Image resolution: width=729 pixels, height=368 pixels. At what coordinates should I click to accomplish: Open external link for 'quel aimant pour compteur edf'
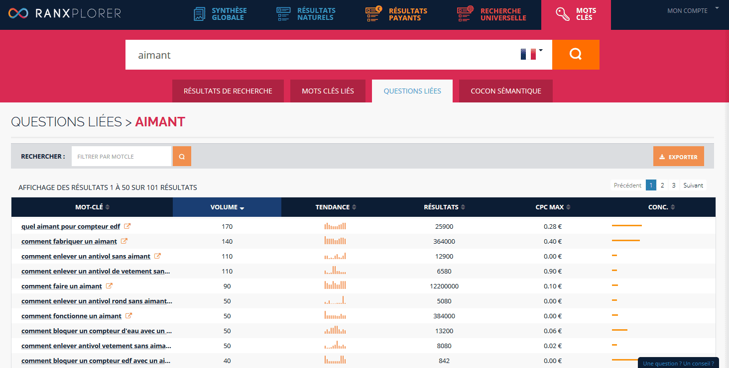(127, 226)
